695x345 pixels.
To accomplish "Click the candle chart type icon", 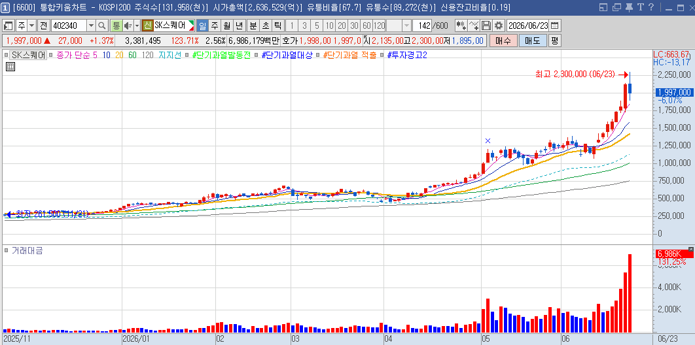I will pyautogui.click(x=461, y=25).
